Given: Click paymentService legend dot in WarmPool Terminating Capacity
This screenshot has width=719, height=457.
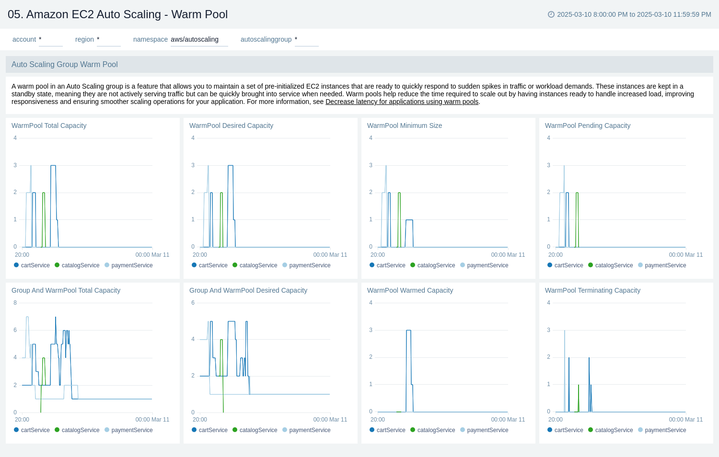Looking at the screenshot, I should 640,430.
